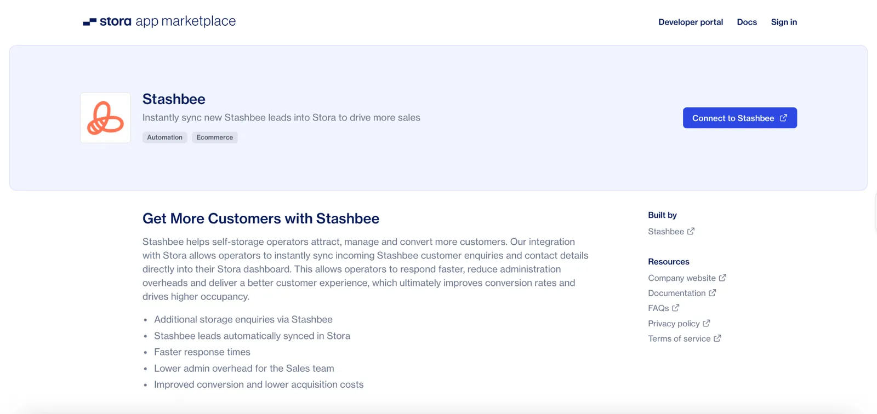Open the Developer portal link

[691, 22]
